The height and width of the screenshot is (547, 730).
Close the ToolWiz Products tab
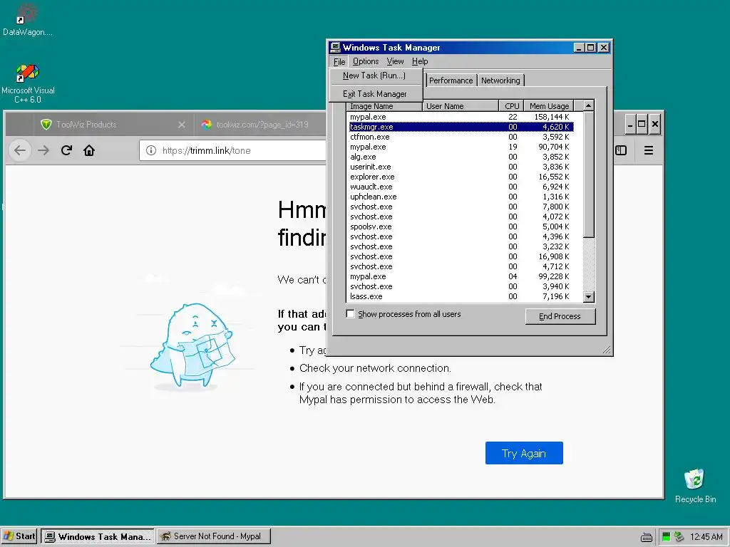pos(182,125)
